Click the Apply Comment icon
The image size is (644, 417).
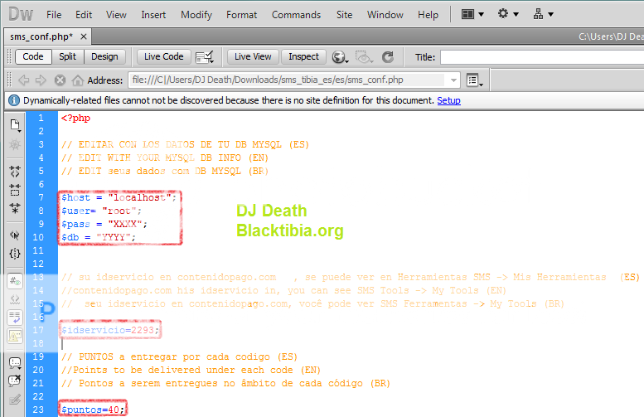pyautogui.click(x=15, y=363)
